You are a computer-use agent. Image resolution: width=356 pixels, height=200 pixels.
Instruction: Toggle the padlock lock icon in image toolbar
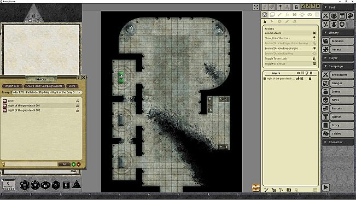point(296,7)
